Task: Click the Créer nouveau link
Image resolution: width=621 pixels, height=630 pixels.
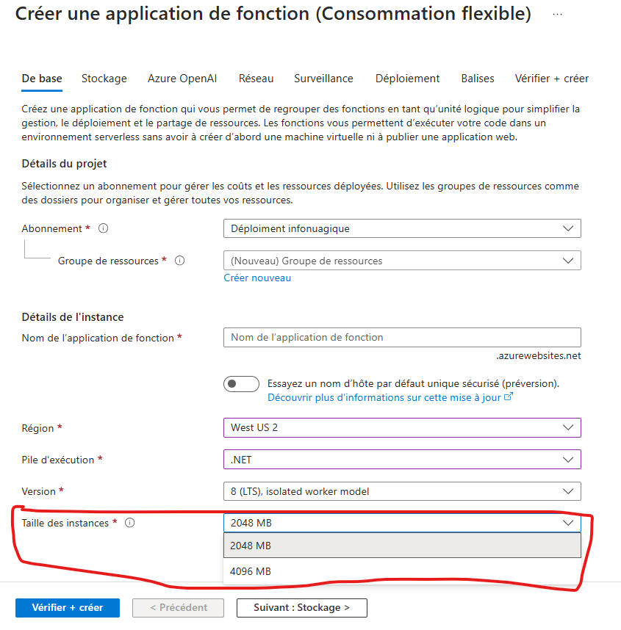Action: click(257, 278)
